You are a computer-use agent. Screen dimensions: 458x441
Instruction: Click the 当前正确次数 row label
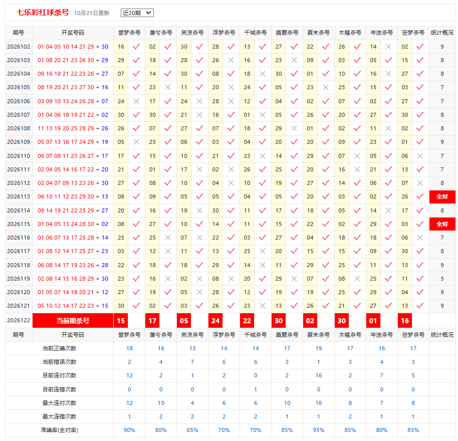[x=59, y=348]
